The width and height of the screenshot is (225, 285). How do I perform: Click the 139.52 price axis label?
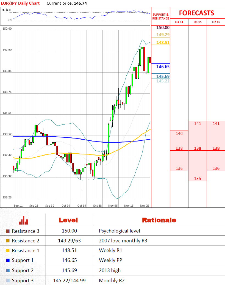pos(7,134)
